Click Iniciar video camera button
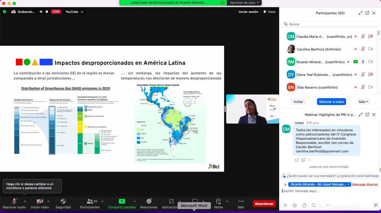381x213 pixels. pos(40,204)
